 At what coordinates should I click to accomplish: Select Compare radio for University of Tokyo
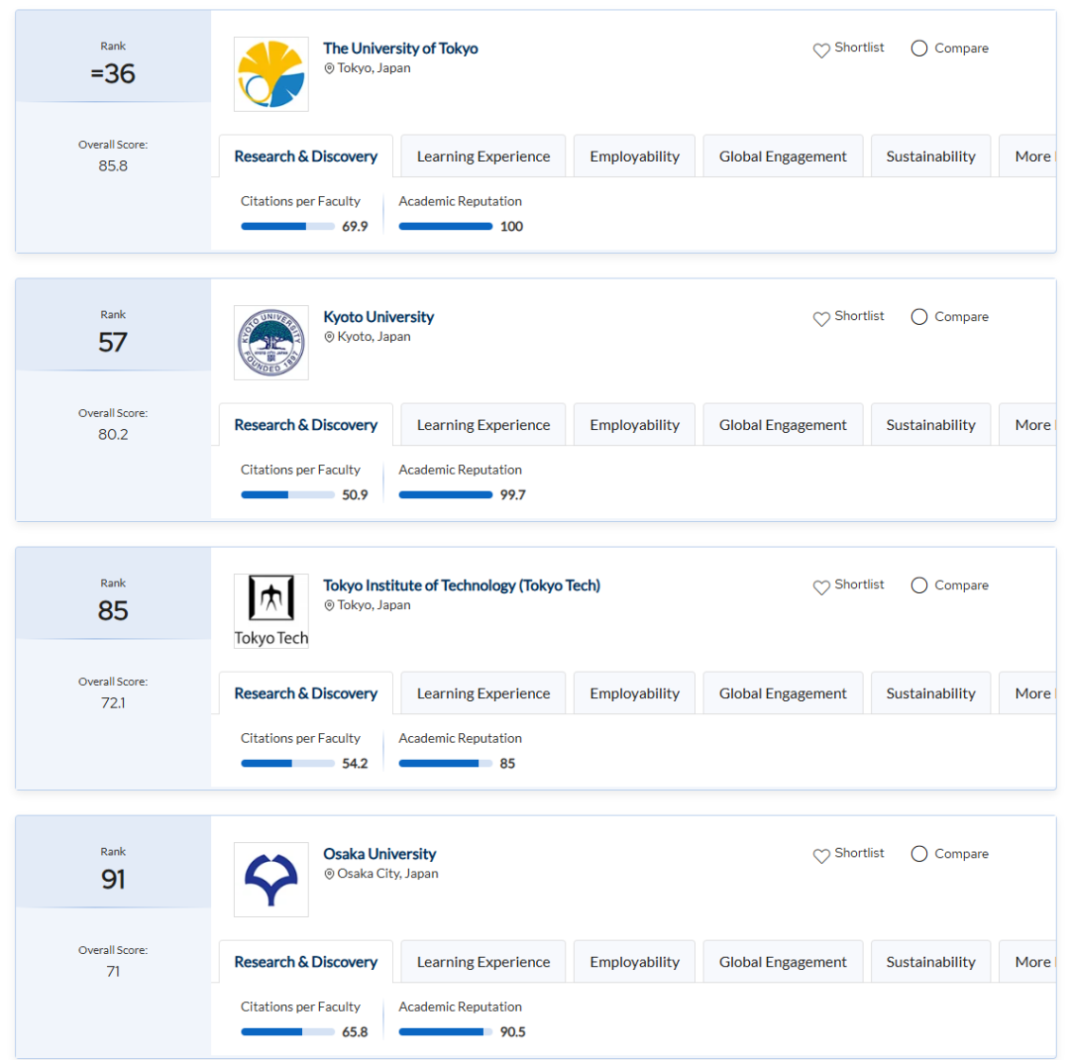click(919, 48)
